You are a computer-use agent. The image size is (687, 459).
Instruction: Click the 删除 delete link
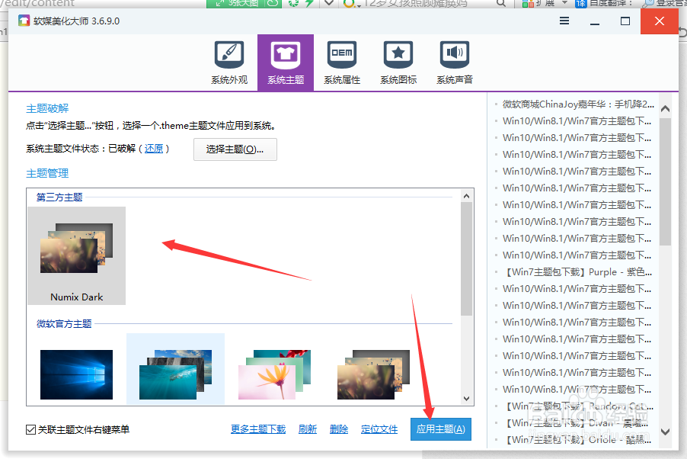click(x=339, y=429)
